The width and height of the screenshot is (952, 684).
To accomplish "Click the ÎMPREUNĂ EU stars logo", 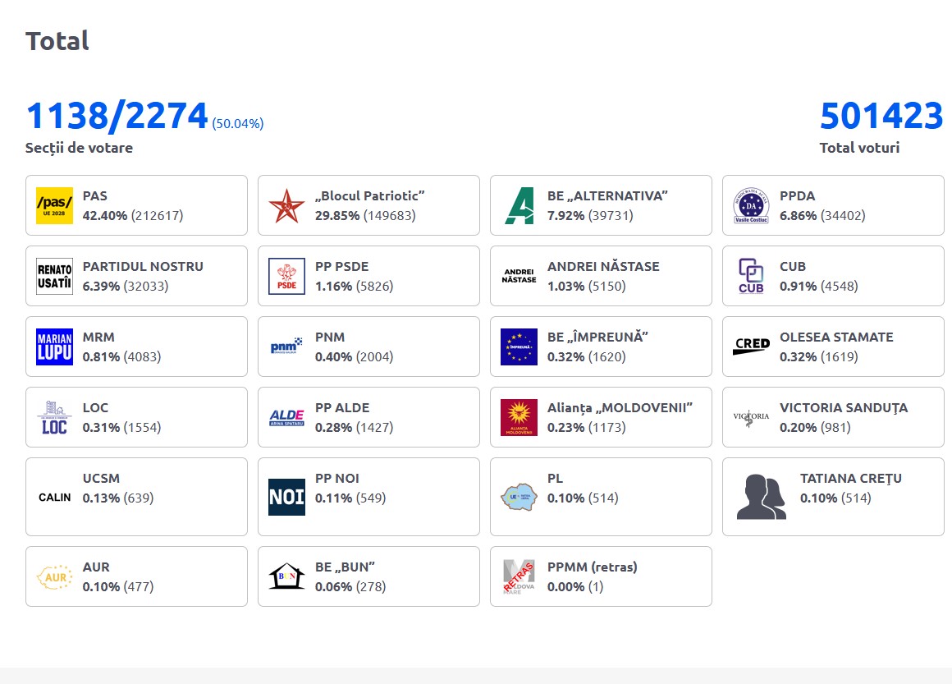I will coord(519,347).
